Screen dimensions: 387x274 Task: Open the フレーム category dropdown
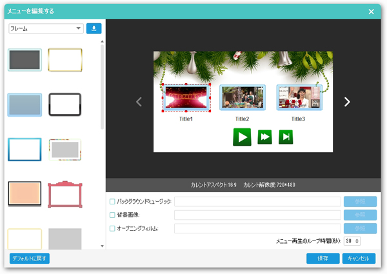coord(45,28)
